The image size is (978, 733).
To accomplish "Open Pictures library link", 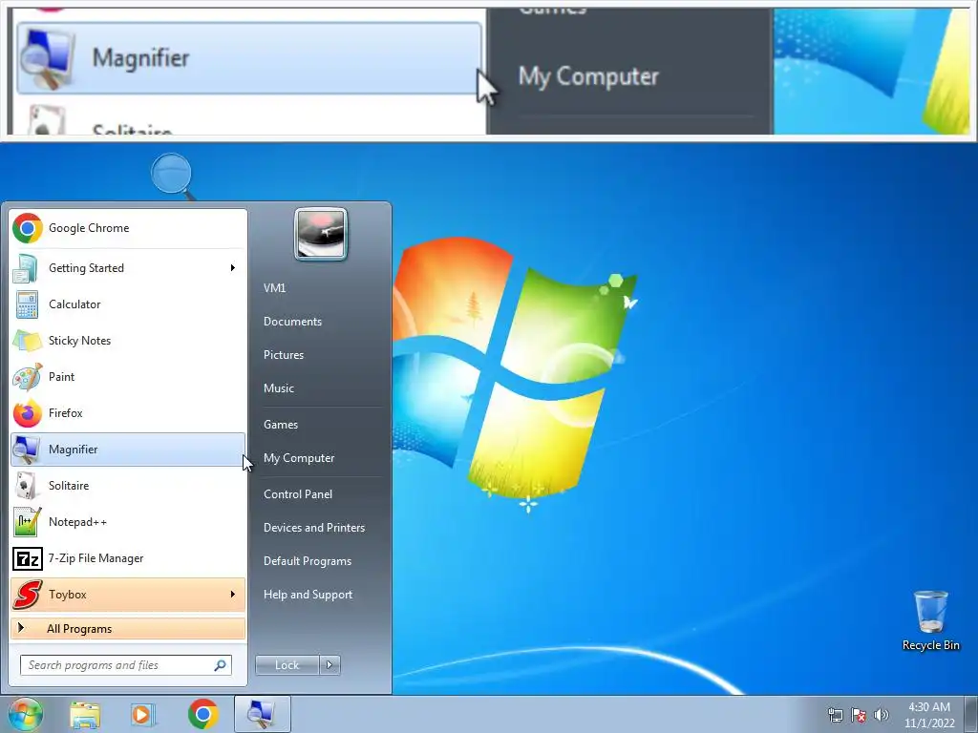I will click(x=284, y=355).
